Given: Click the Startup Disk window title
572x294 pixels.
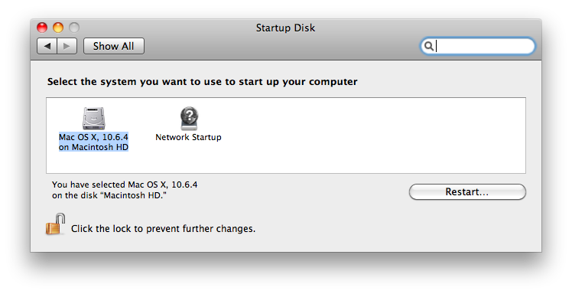Looking at the screenshot, I should click(x=285, y=28).
